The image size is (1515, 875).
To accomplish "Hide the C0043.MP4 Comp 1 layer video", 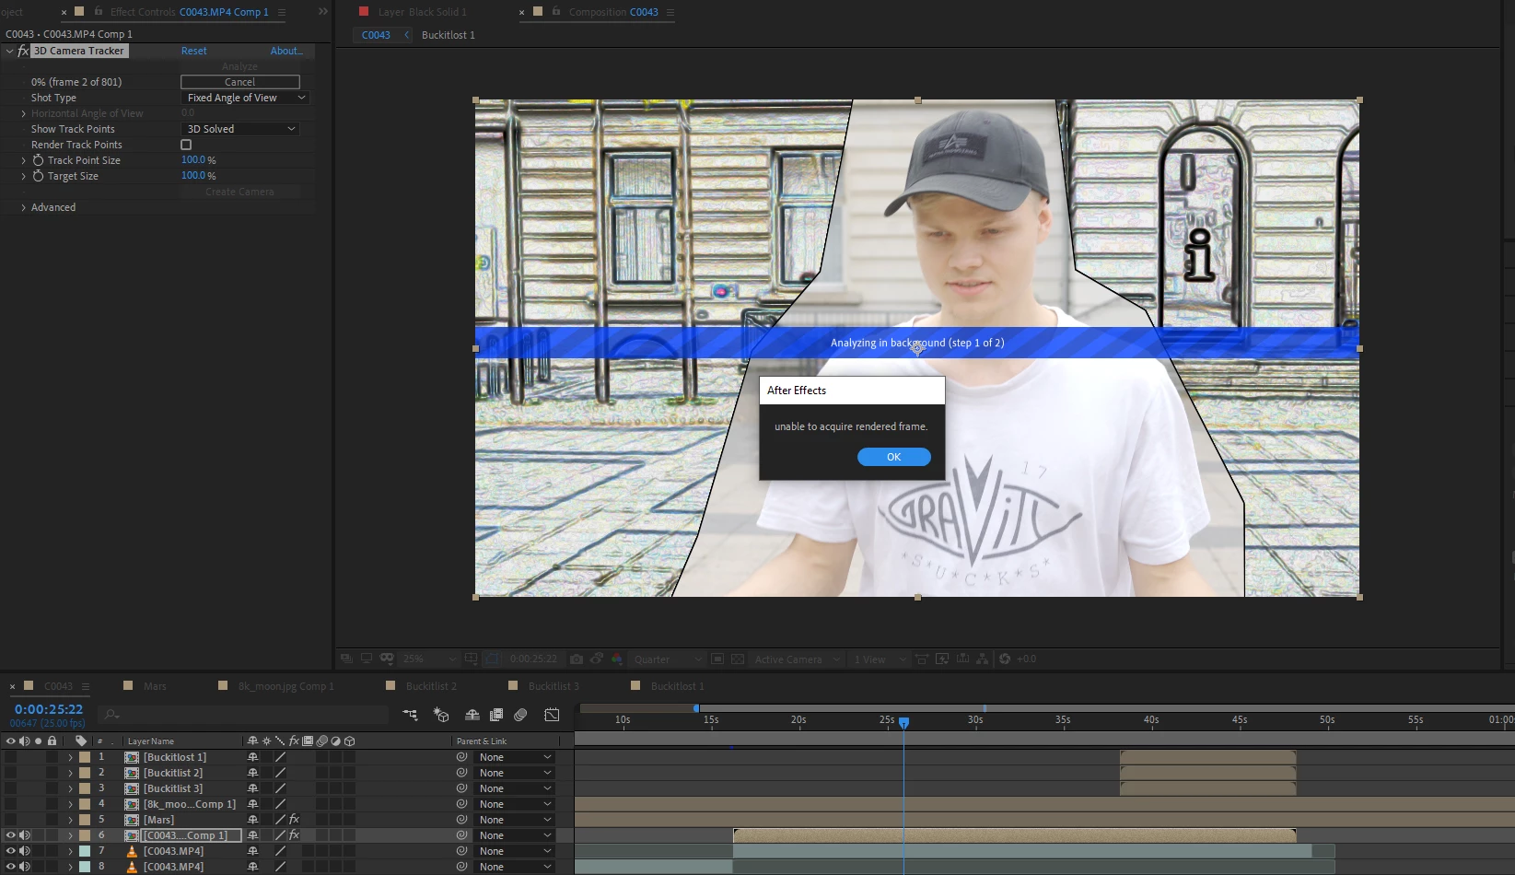I will point(10,835).
